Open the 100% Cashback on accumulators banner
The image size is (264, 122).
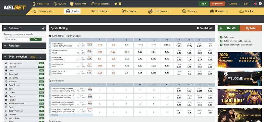click(240, 60)
